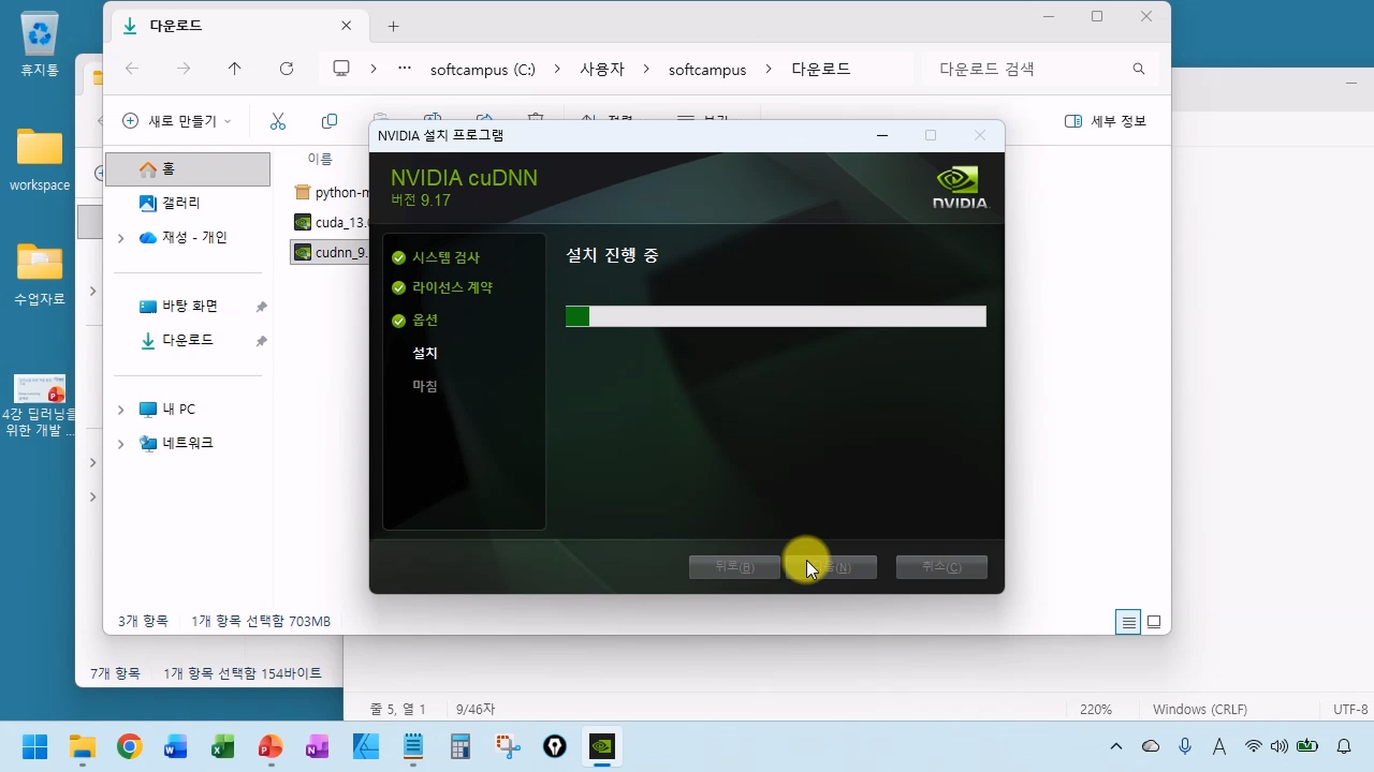
Task: Click the 사용자 breadcrumb segment
Action: [602, 69]
